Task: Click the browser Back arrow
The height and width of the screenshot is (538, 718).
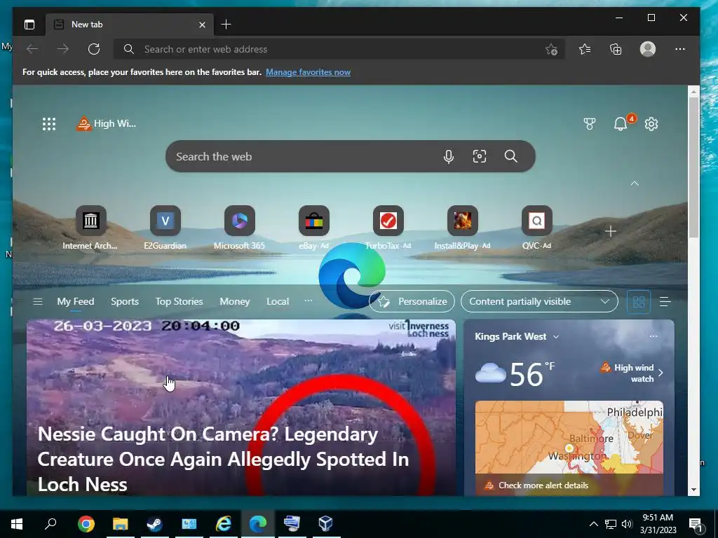Action: pyautogui.click(x=32, y=49)
